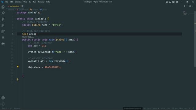The image size is (196, 110).
Task: Click the VS Code logo icon
Action: (x=2, y=2)
